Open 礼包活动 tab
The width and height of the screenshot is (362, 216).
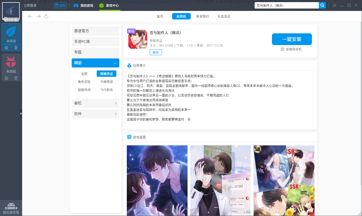coord(224,17)
